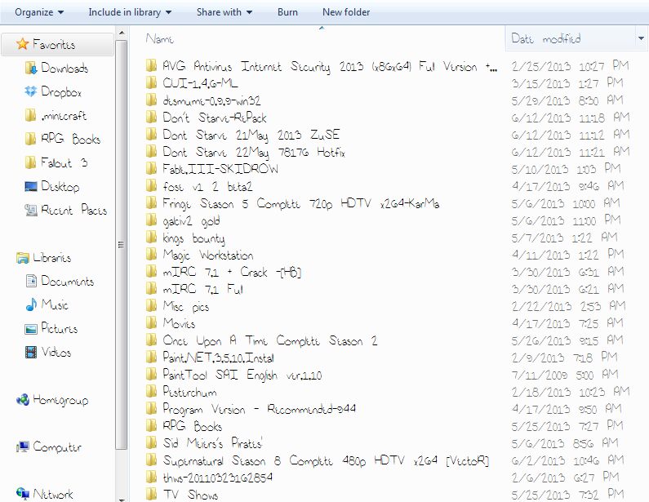Image resolution: width=649 pixels, height=502 pixels.
Task: Select Program Version - Recommended-944 folder
Action: click(x=259, y=409)
